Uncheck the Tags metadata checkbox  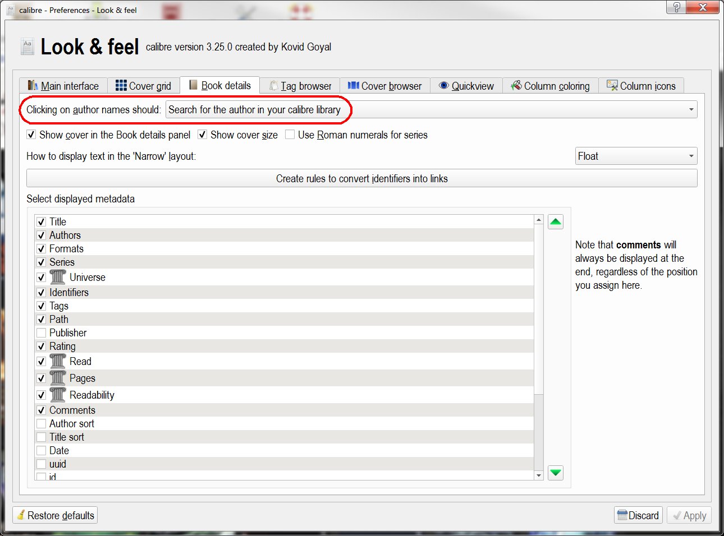42,306
